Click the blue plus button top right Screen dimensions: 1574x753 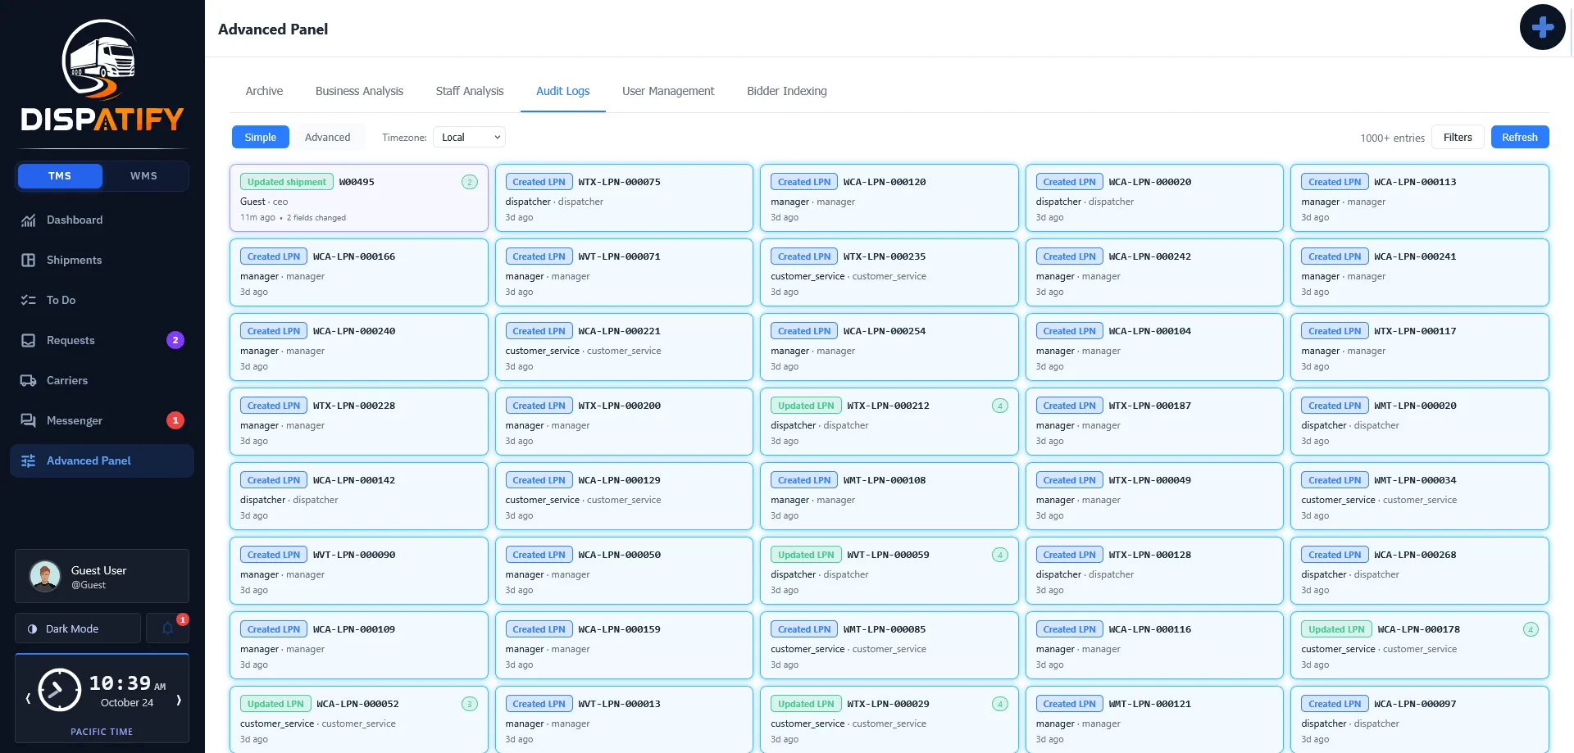(x=1542, y=27)
